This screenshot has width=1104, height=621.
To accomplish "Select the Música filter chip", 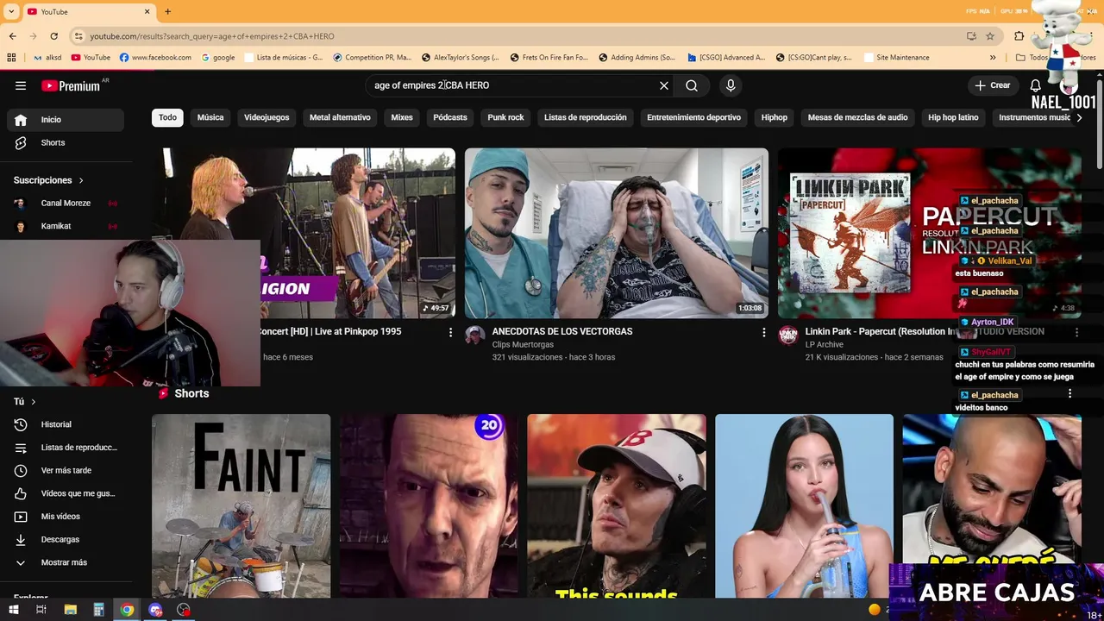I will 210,117.
